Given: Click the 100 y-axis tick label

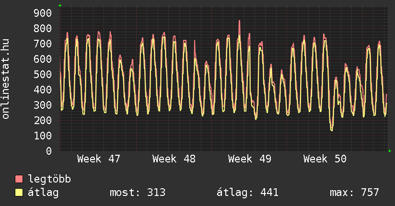Looking at the screenshot, I should [42, 136].
